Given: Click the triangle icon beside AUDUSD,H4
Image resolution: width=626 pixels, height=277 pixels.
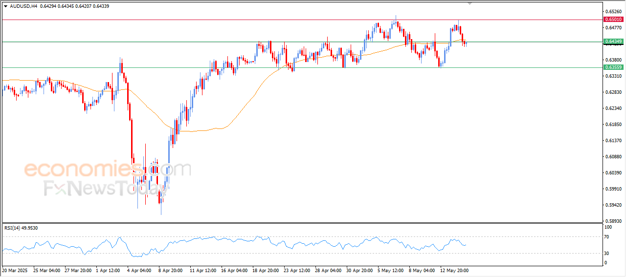Looking at the screenshot, I should click(x=5, y=6).
